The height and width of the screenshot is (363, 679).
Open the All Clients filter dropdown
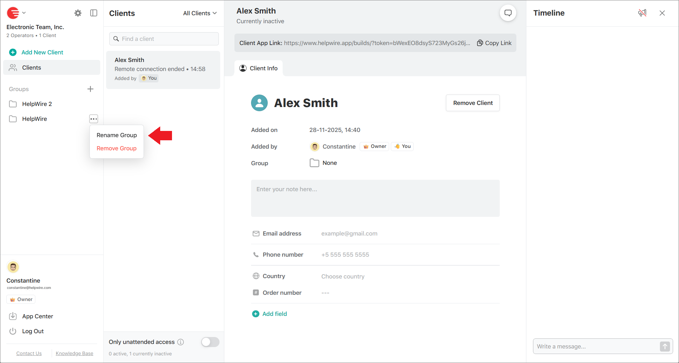point(199,13)
